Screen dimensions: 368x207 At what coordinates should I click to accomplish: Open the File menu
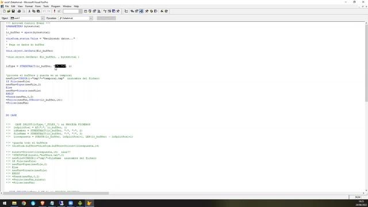[x=7, y=6]
